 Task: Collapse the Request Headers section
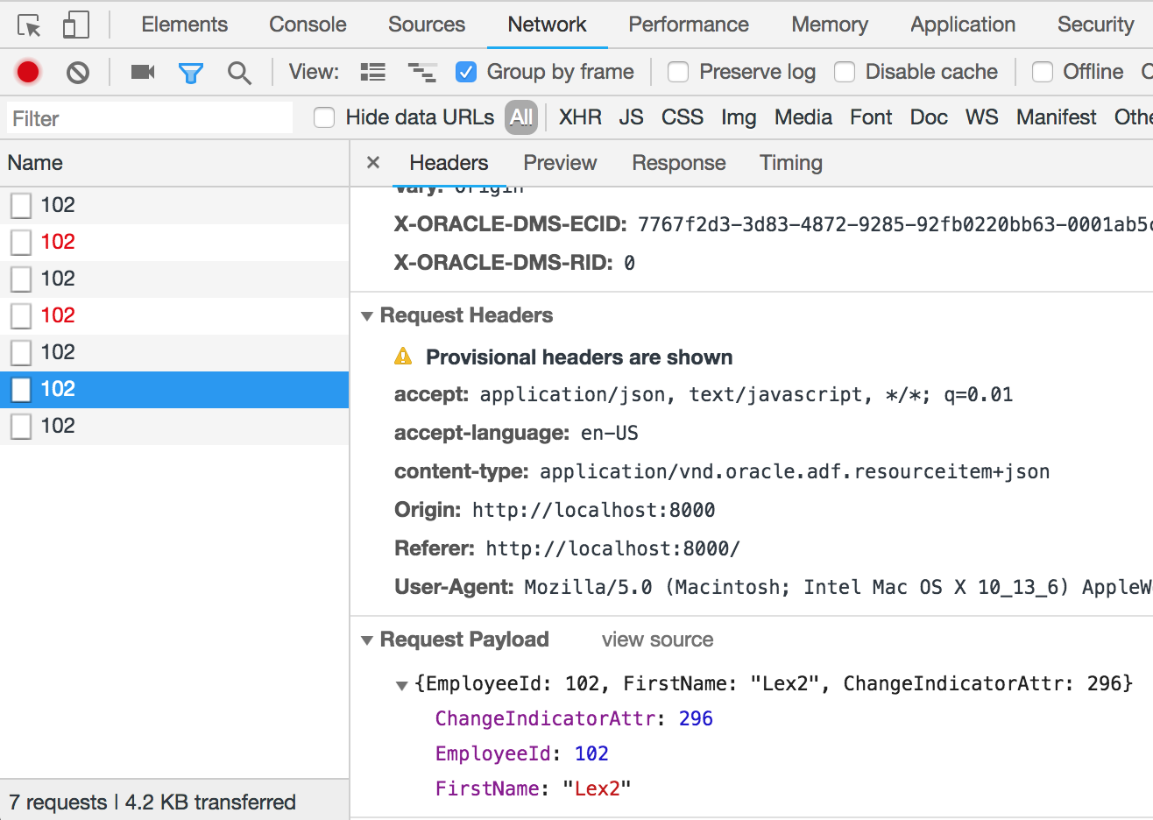366,315
